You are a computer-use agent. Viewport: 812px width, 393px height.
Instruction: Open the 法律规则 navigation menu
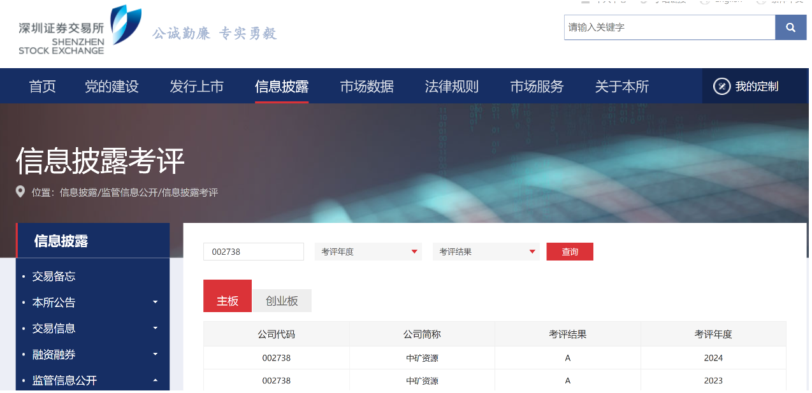(451, 85)
